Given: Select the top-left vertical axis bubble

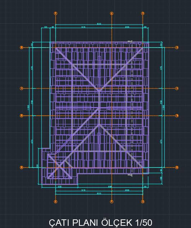Looking at the screenshot, I should [x=55, y=13].
